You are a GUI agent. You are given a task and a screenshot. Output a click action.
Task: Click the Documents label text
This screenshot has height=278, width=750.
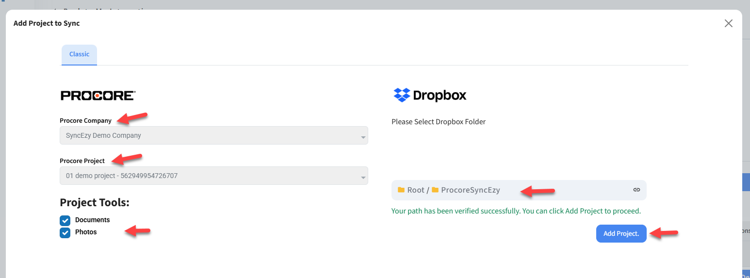click(92, 220)
